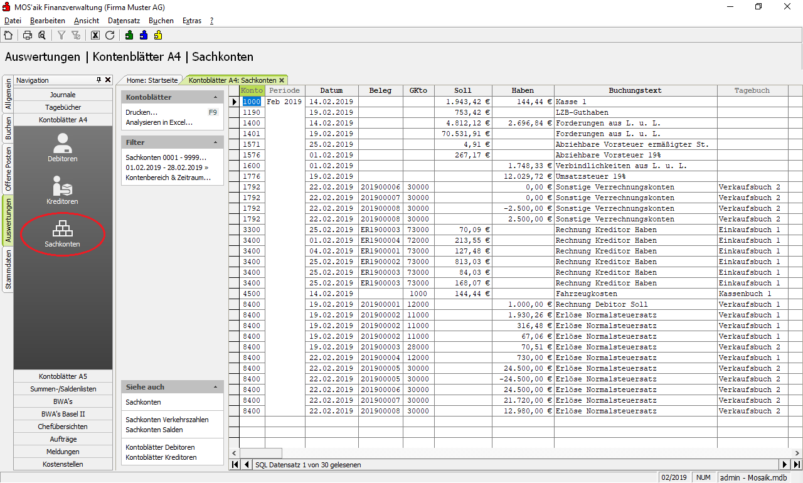Open print preview via the magnifier icon
This screenshot has width=803, height=483.
coord(42,35)
